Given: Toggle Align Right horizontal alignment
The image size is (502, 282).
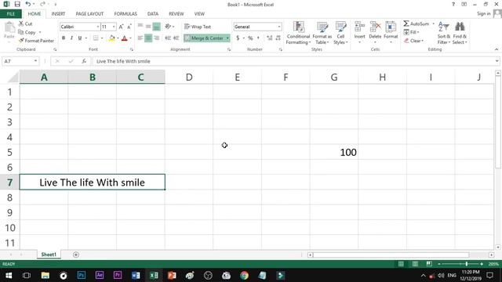Looking at the screenshot, I should coord(156,38).
